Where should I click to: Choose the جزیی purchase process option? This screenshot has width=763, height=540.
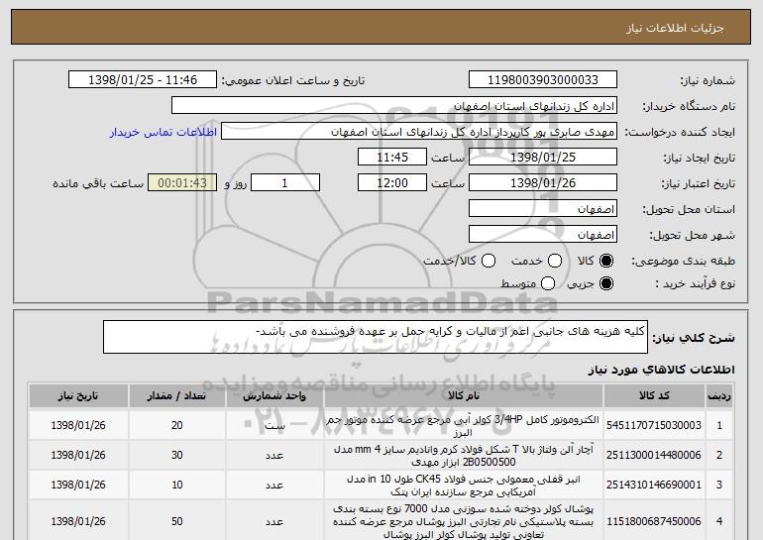(x=606, y=283)
